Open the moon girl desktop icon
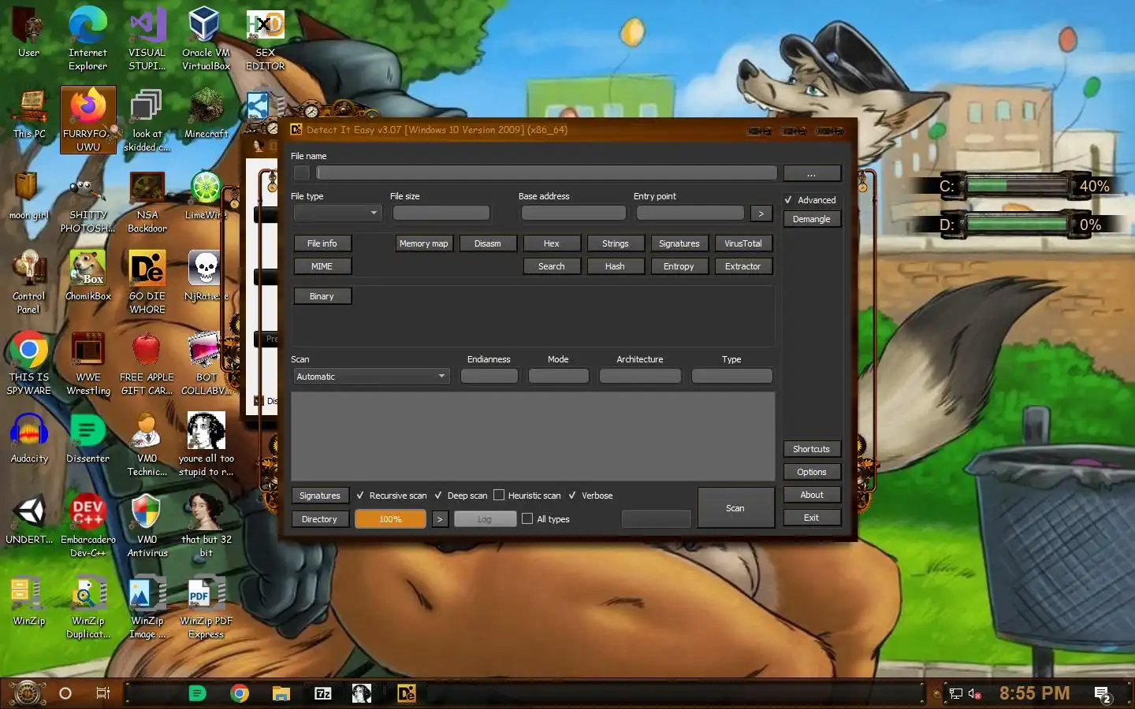 point(29,195)
